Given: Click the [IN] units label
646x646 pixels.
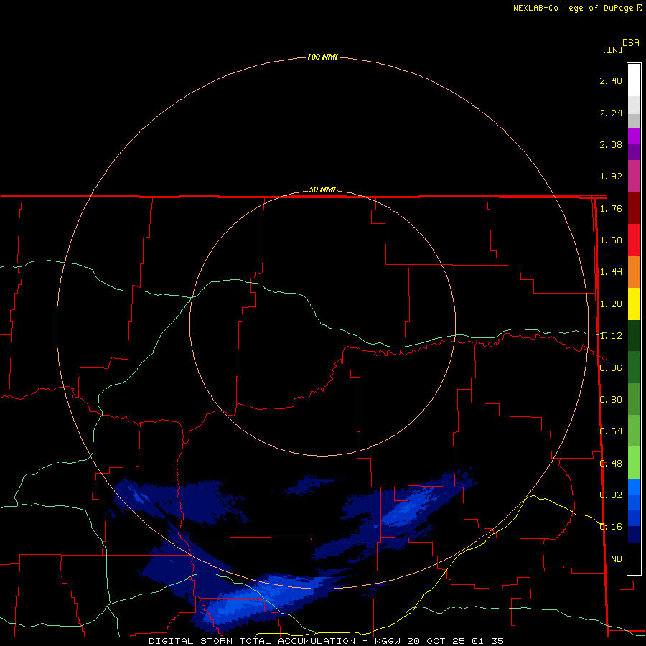Looking at the screenshot, I should tap(612, 50).
